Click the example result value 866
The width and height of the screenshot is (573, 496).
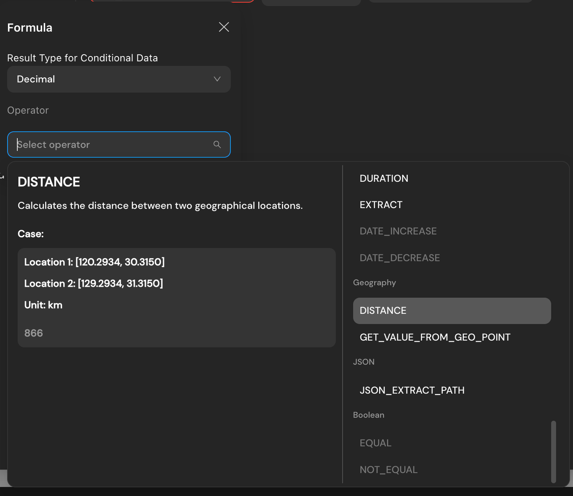tap(34, 333)
